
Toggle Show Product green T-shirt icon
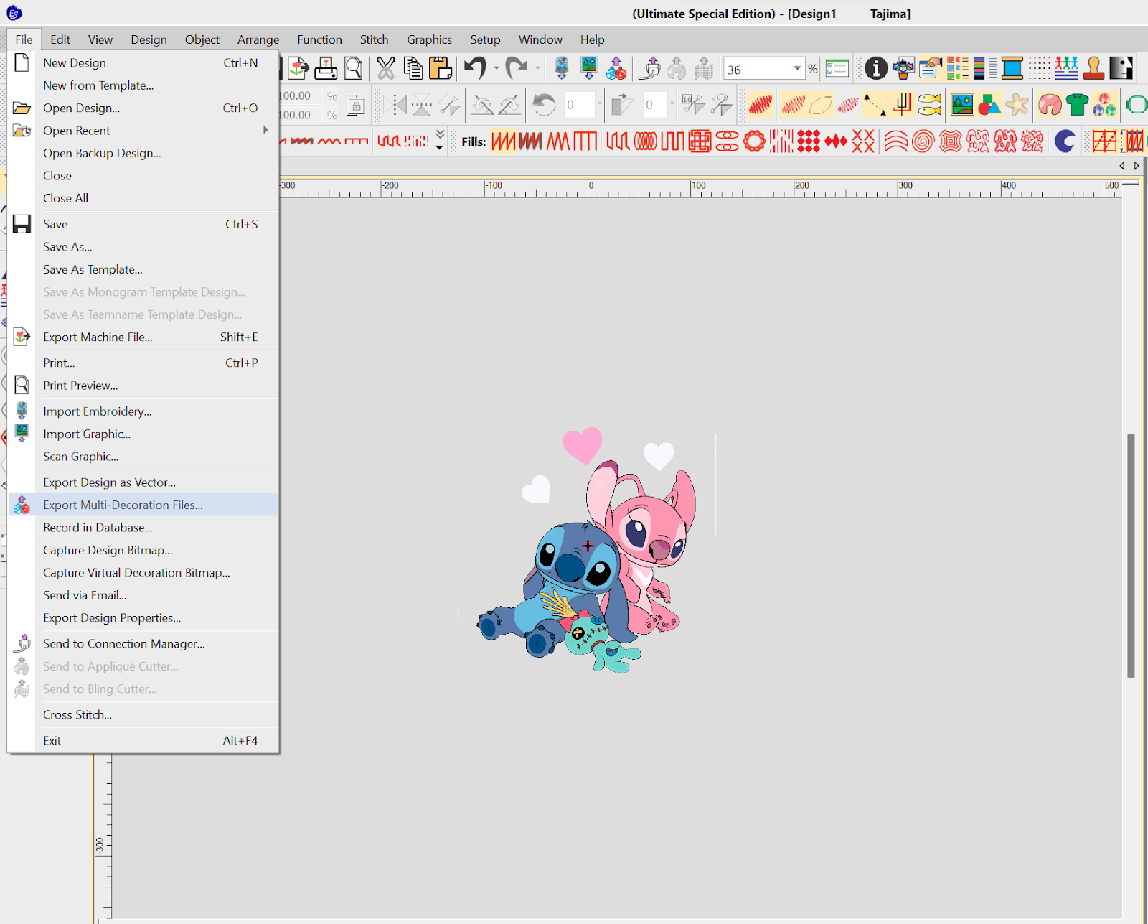click(x=1077, y=106)
